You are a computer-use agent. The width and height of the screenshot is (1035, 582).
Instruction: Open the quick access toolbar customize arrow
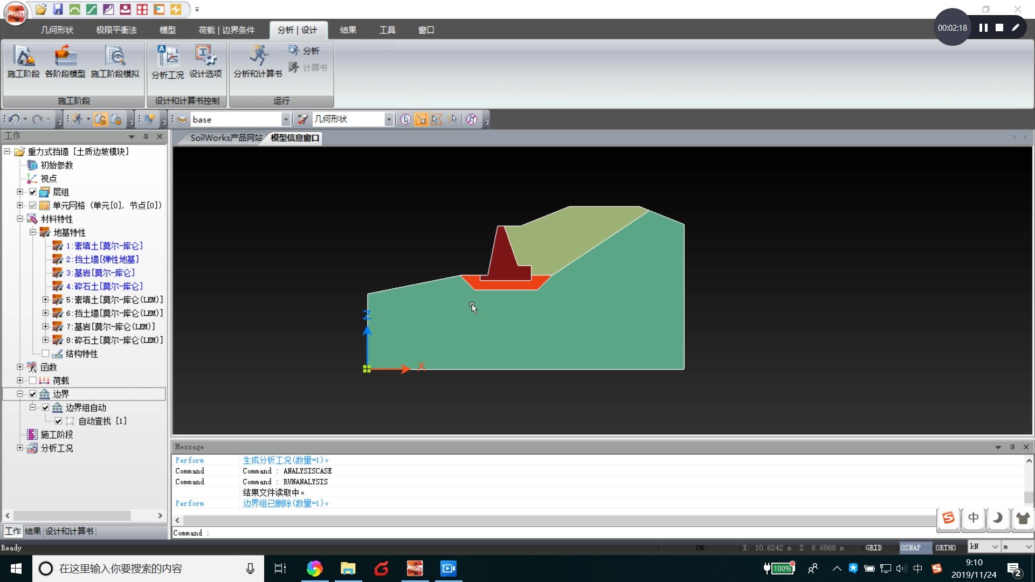[197, 9]
